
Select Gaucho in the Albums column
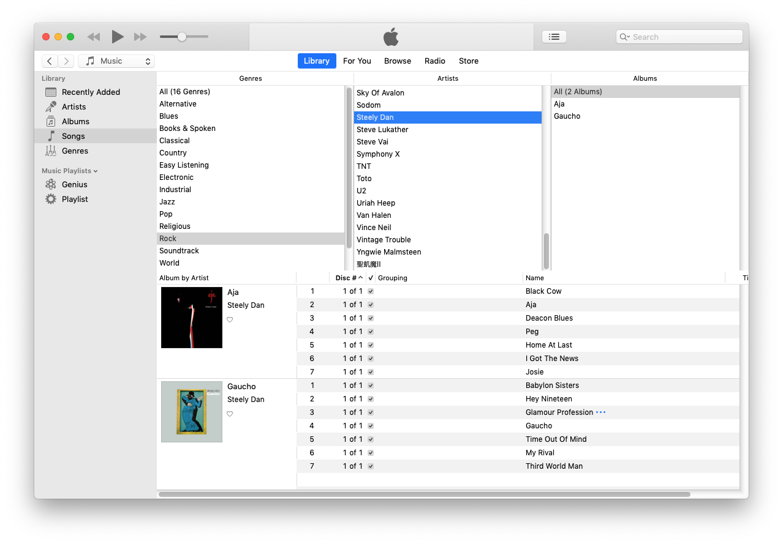(645, 116)
